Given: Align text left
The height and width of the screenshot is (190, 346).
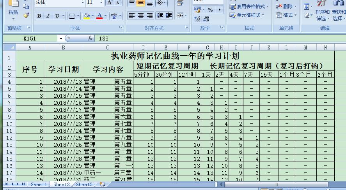Looking at the screenshot, I should click(132, 16).
